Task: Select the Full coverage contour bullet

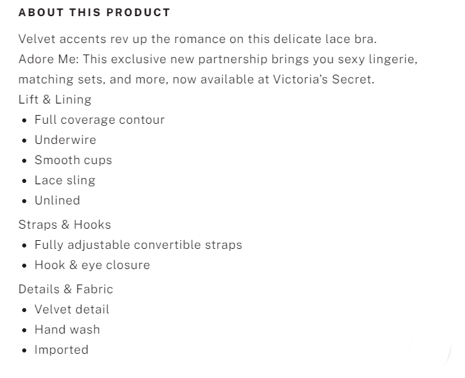Action: click(x=100, y=120)
